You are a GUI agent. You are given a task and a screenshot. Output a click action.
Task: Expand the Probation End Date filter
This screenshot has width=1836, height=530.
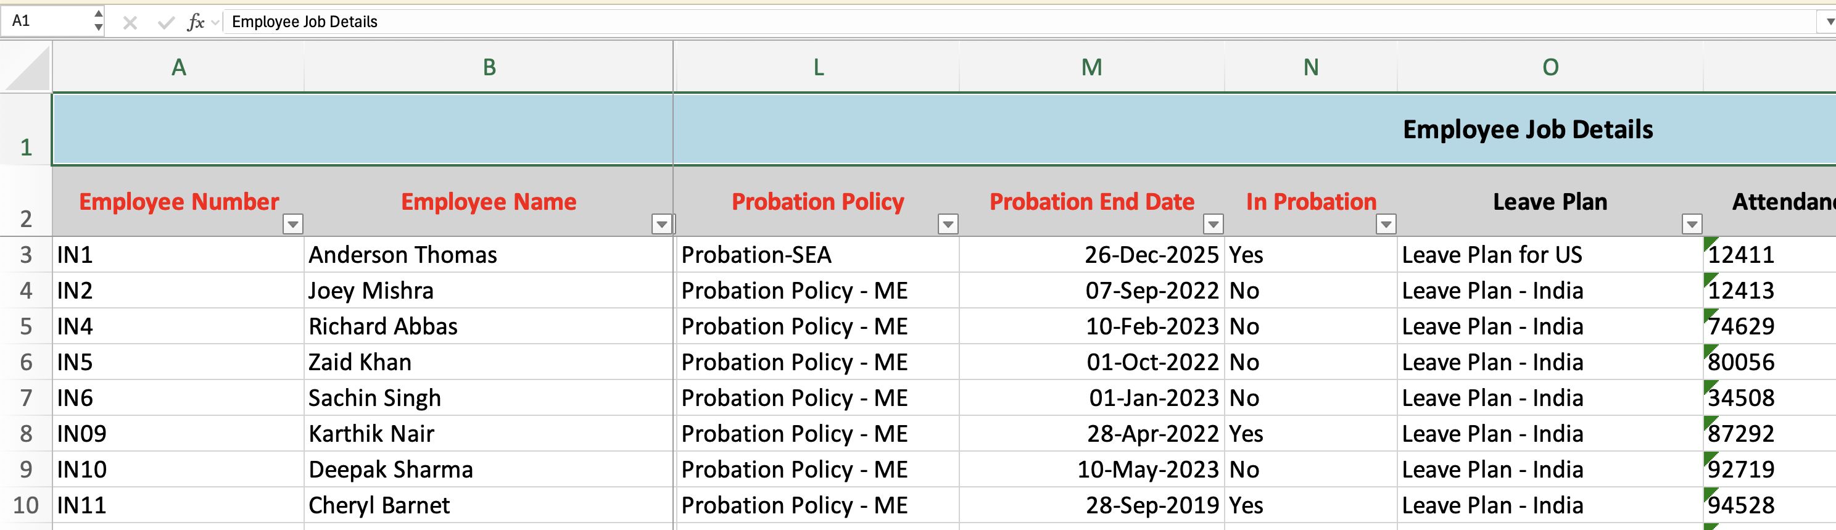1212,225
